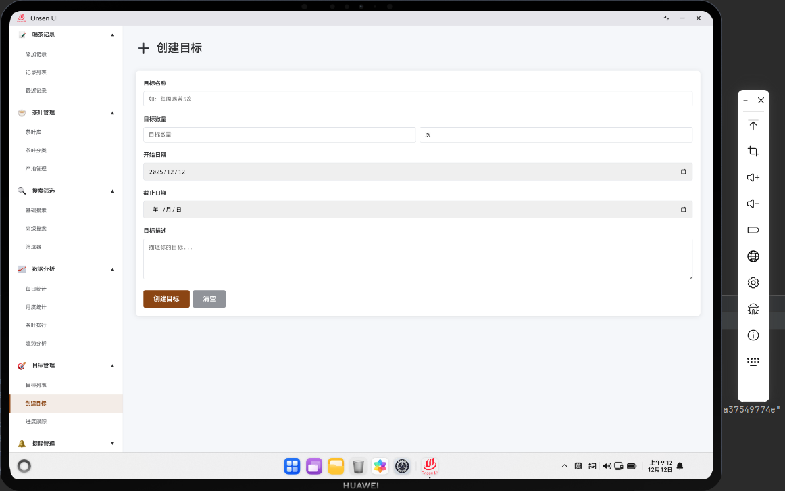Viewport: 785px width, 491px height.
Task: Click the info icon in floating toolbar
Action: 753,335
